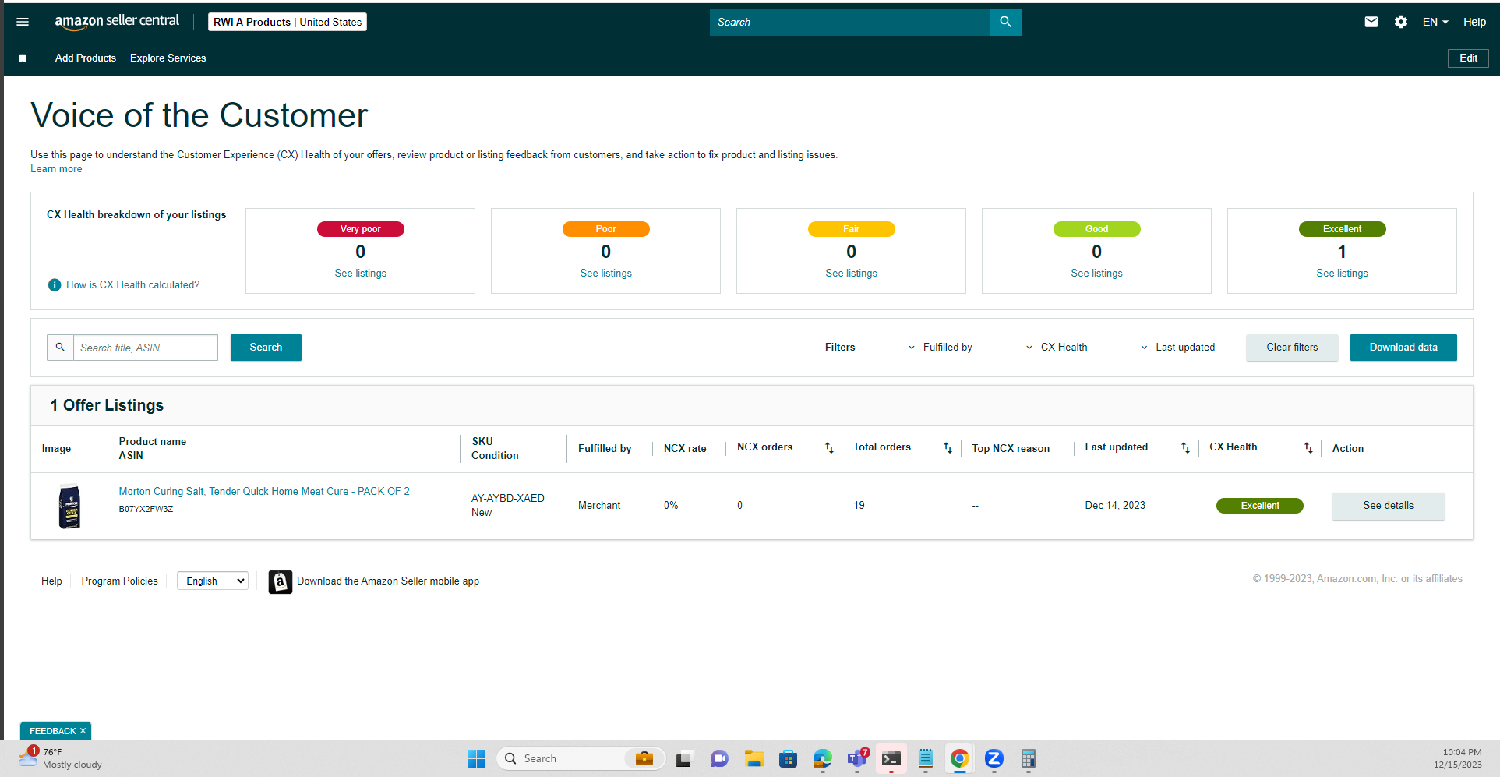Viewport: 1500px width, 777px height.
Task: Open the EN language dropdown
Action: tap(1435, 22)
